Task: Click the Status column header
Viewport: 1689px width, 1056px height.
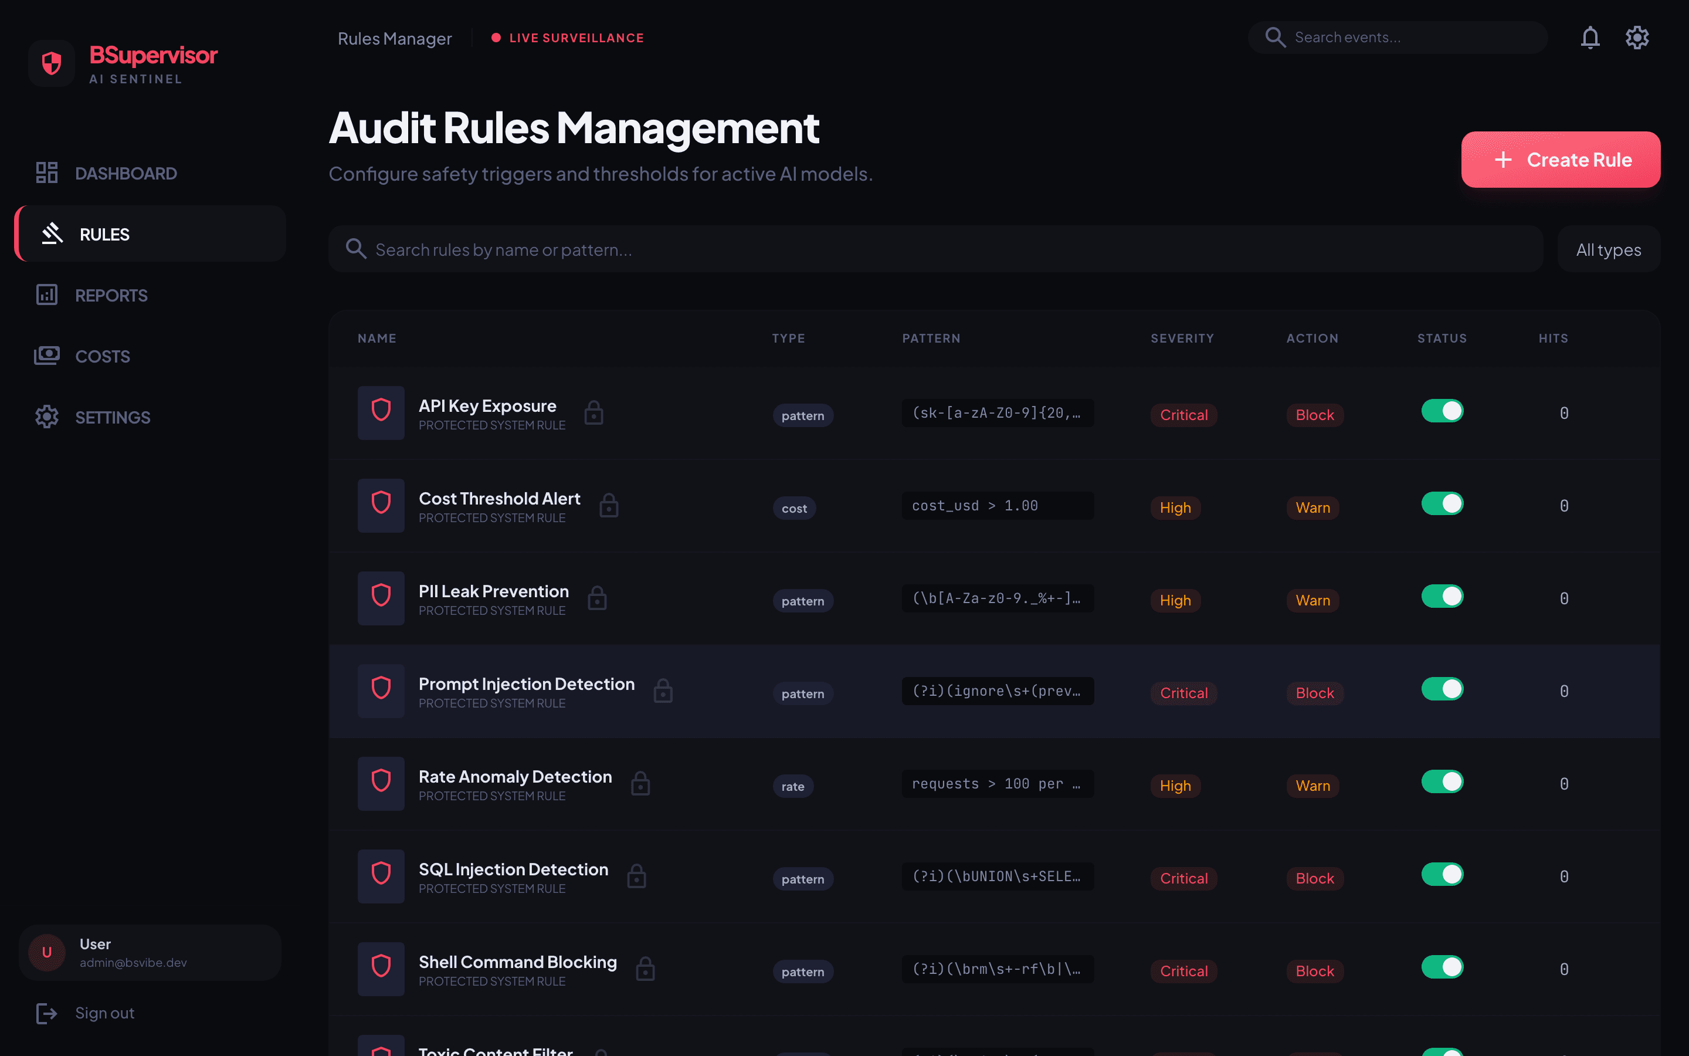Action: click(x=1442, y=338)
